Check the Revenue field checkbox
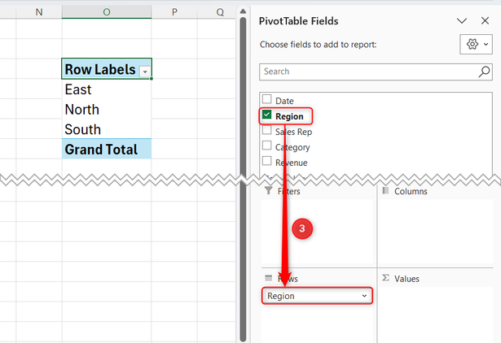Viewport: 501px width, 343px height. click(x=267, y=161)
